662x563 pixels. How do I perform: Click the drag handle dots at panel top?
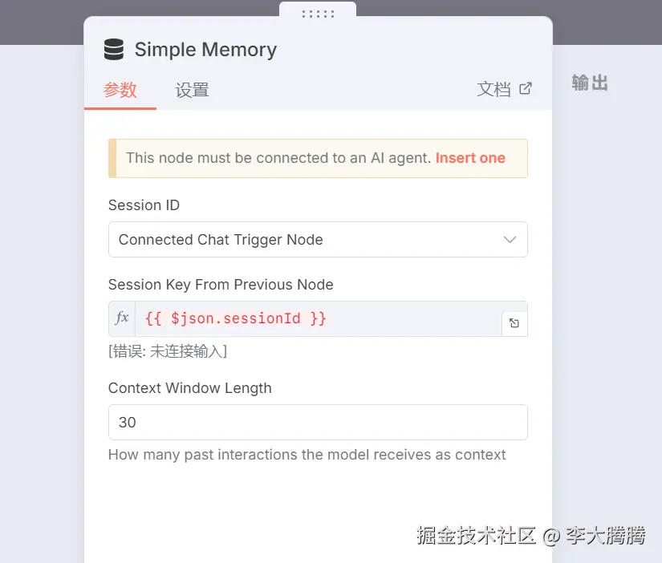click(x=318, y=14)
